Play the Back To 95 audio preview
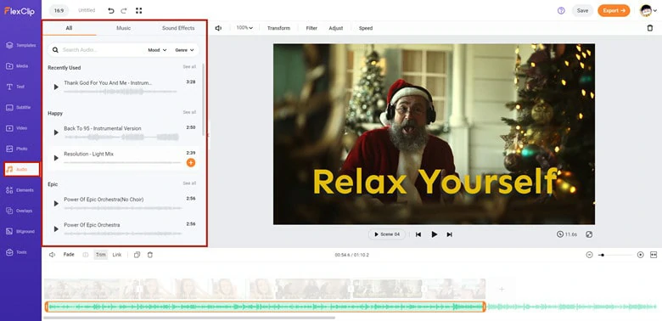Screen dimensions: 662x321 [56, 132]
